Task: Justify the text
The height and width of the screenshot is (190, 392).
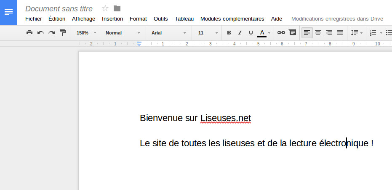Action: tap(340, 33)
